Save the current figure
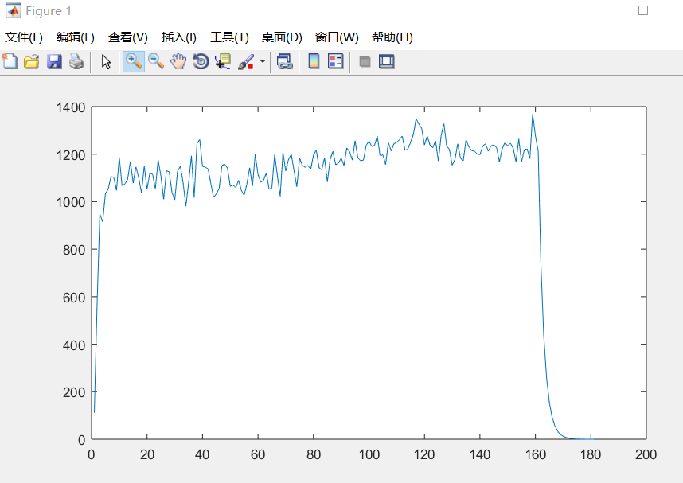The width and height of the screenshot is (683, 483). [53, 62]
